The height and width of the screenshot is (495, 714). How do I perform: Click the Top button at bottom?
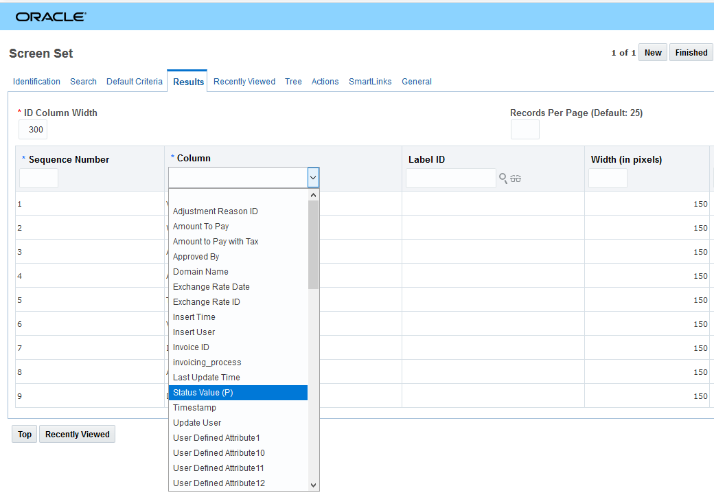25,435
